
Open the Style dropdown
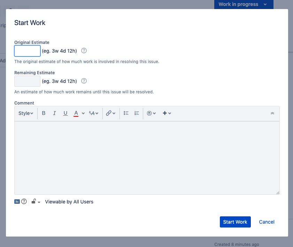(x=26, y=113)
